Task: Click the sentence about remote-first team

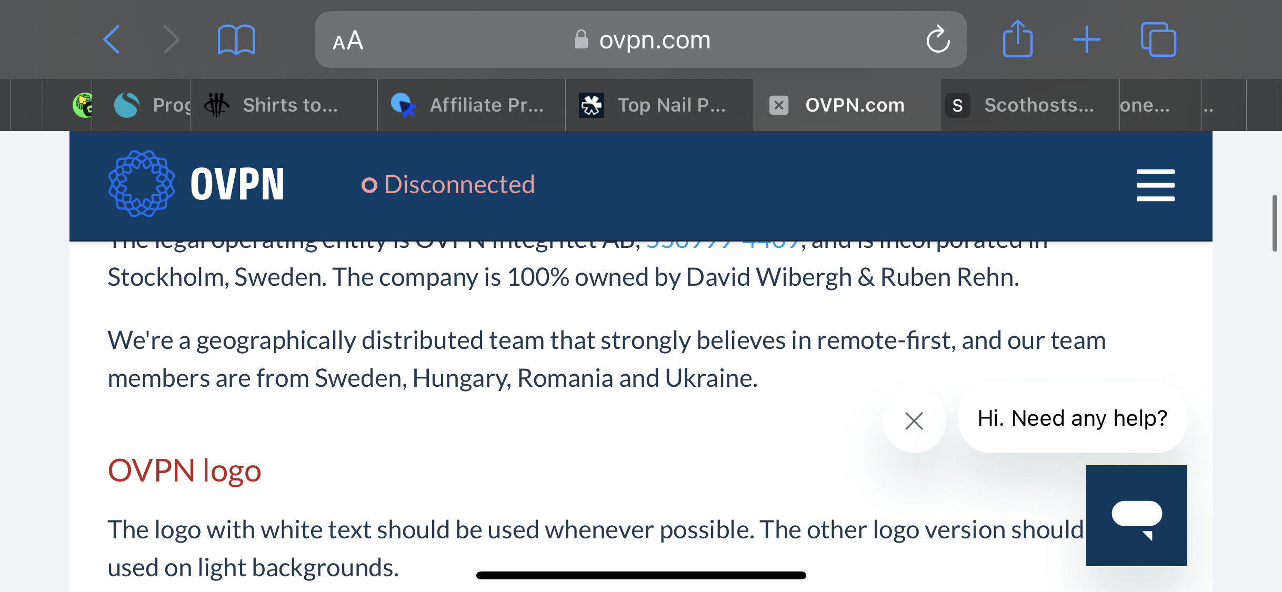Action: 607,359
